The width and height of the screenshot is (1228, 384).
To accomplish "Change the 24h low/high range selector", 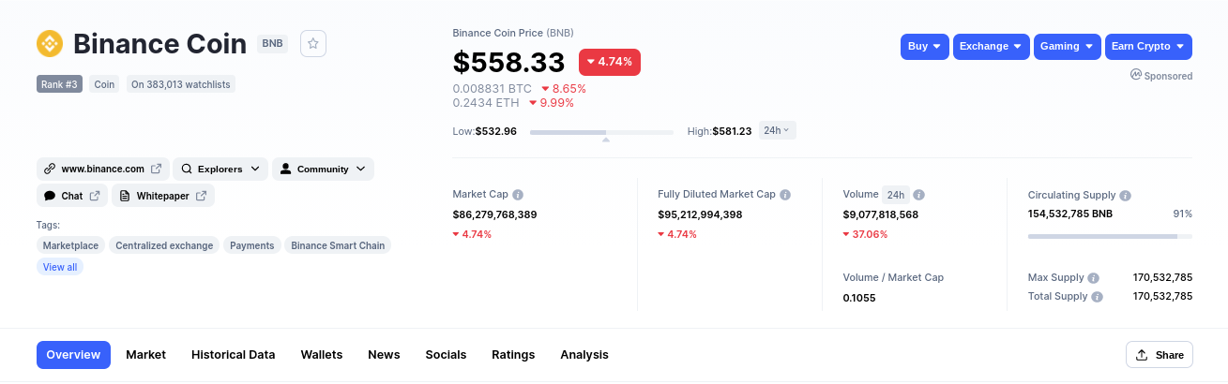I will 777,130.
